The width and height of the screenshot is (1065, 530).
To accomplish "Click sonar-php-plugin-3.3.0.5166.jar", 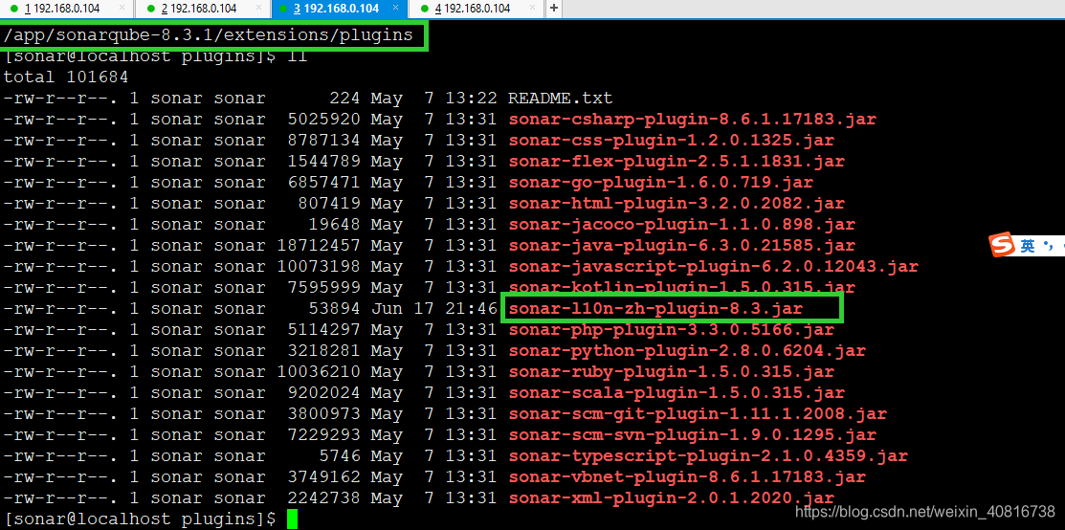I will [x=671, y=329].
